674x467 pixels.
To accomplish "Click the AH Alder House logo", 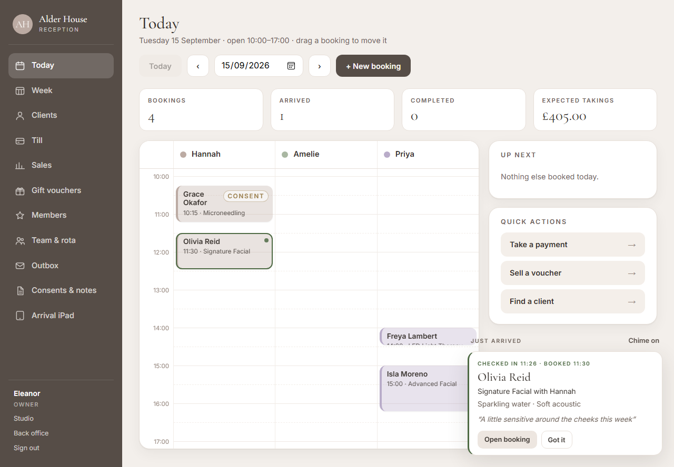I will click(x=23, y=24).
